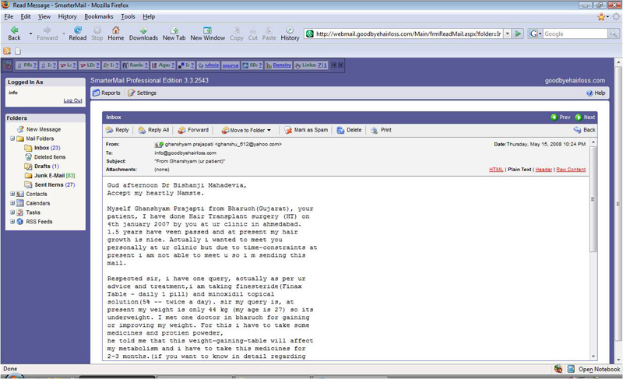Image resolution: width=623 pixels, height=379 pixels.
Task: Click the Log Out link
Action: click(72, 100)
